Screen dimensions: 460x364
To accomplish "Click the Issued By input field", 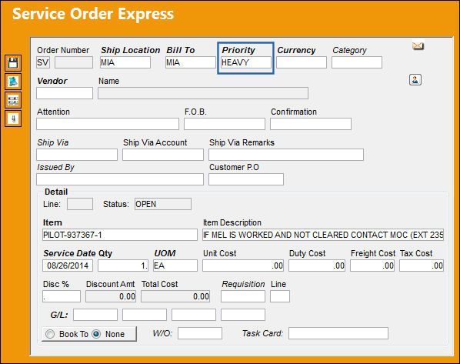I will [x=120, y=179].
